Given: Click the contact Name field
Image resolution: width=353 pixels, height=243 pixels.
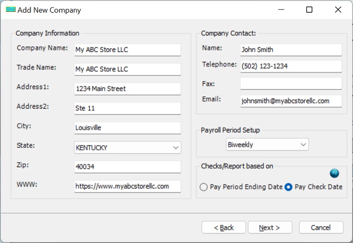Looking at the screenshot, I should click(291, 50).
